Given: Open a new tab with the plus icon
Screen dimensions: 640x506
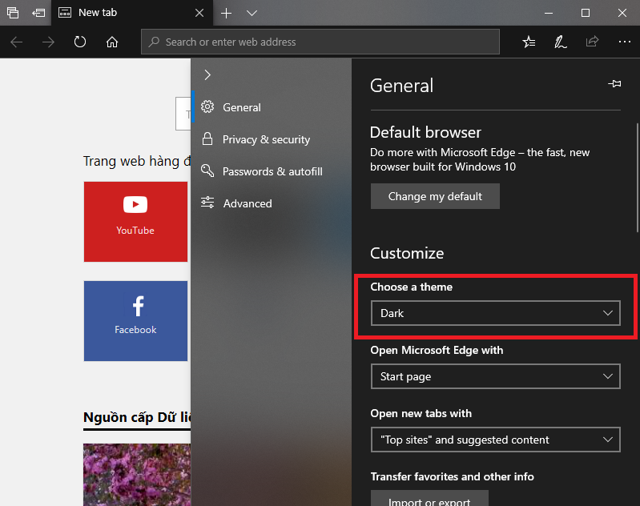Looking at the screenshot, I should tap(226, 13).
